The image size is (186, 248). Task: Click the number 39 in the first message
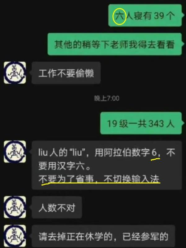click(159, 16)
